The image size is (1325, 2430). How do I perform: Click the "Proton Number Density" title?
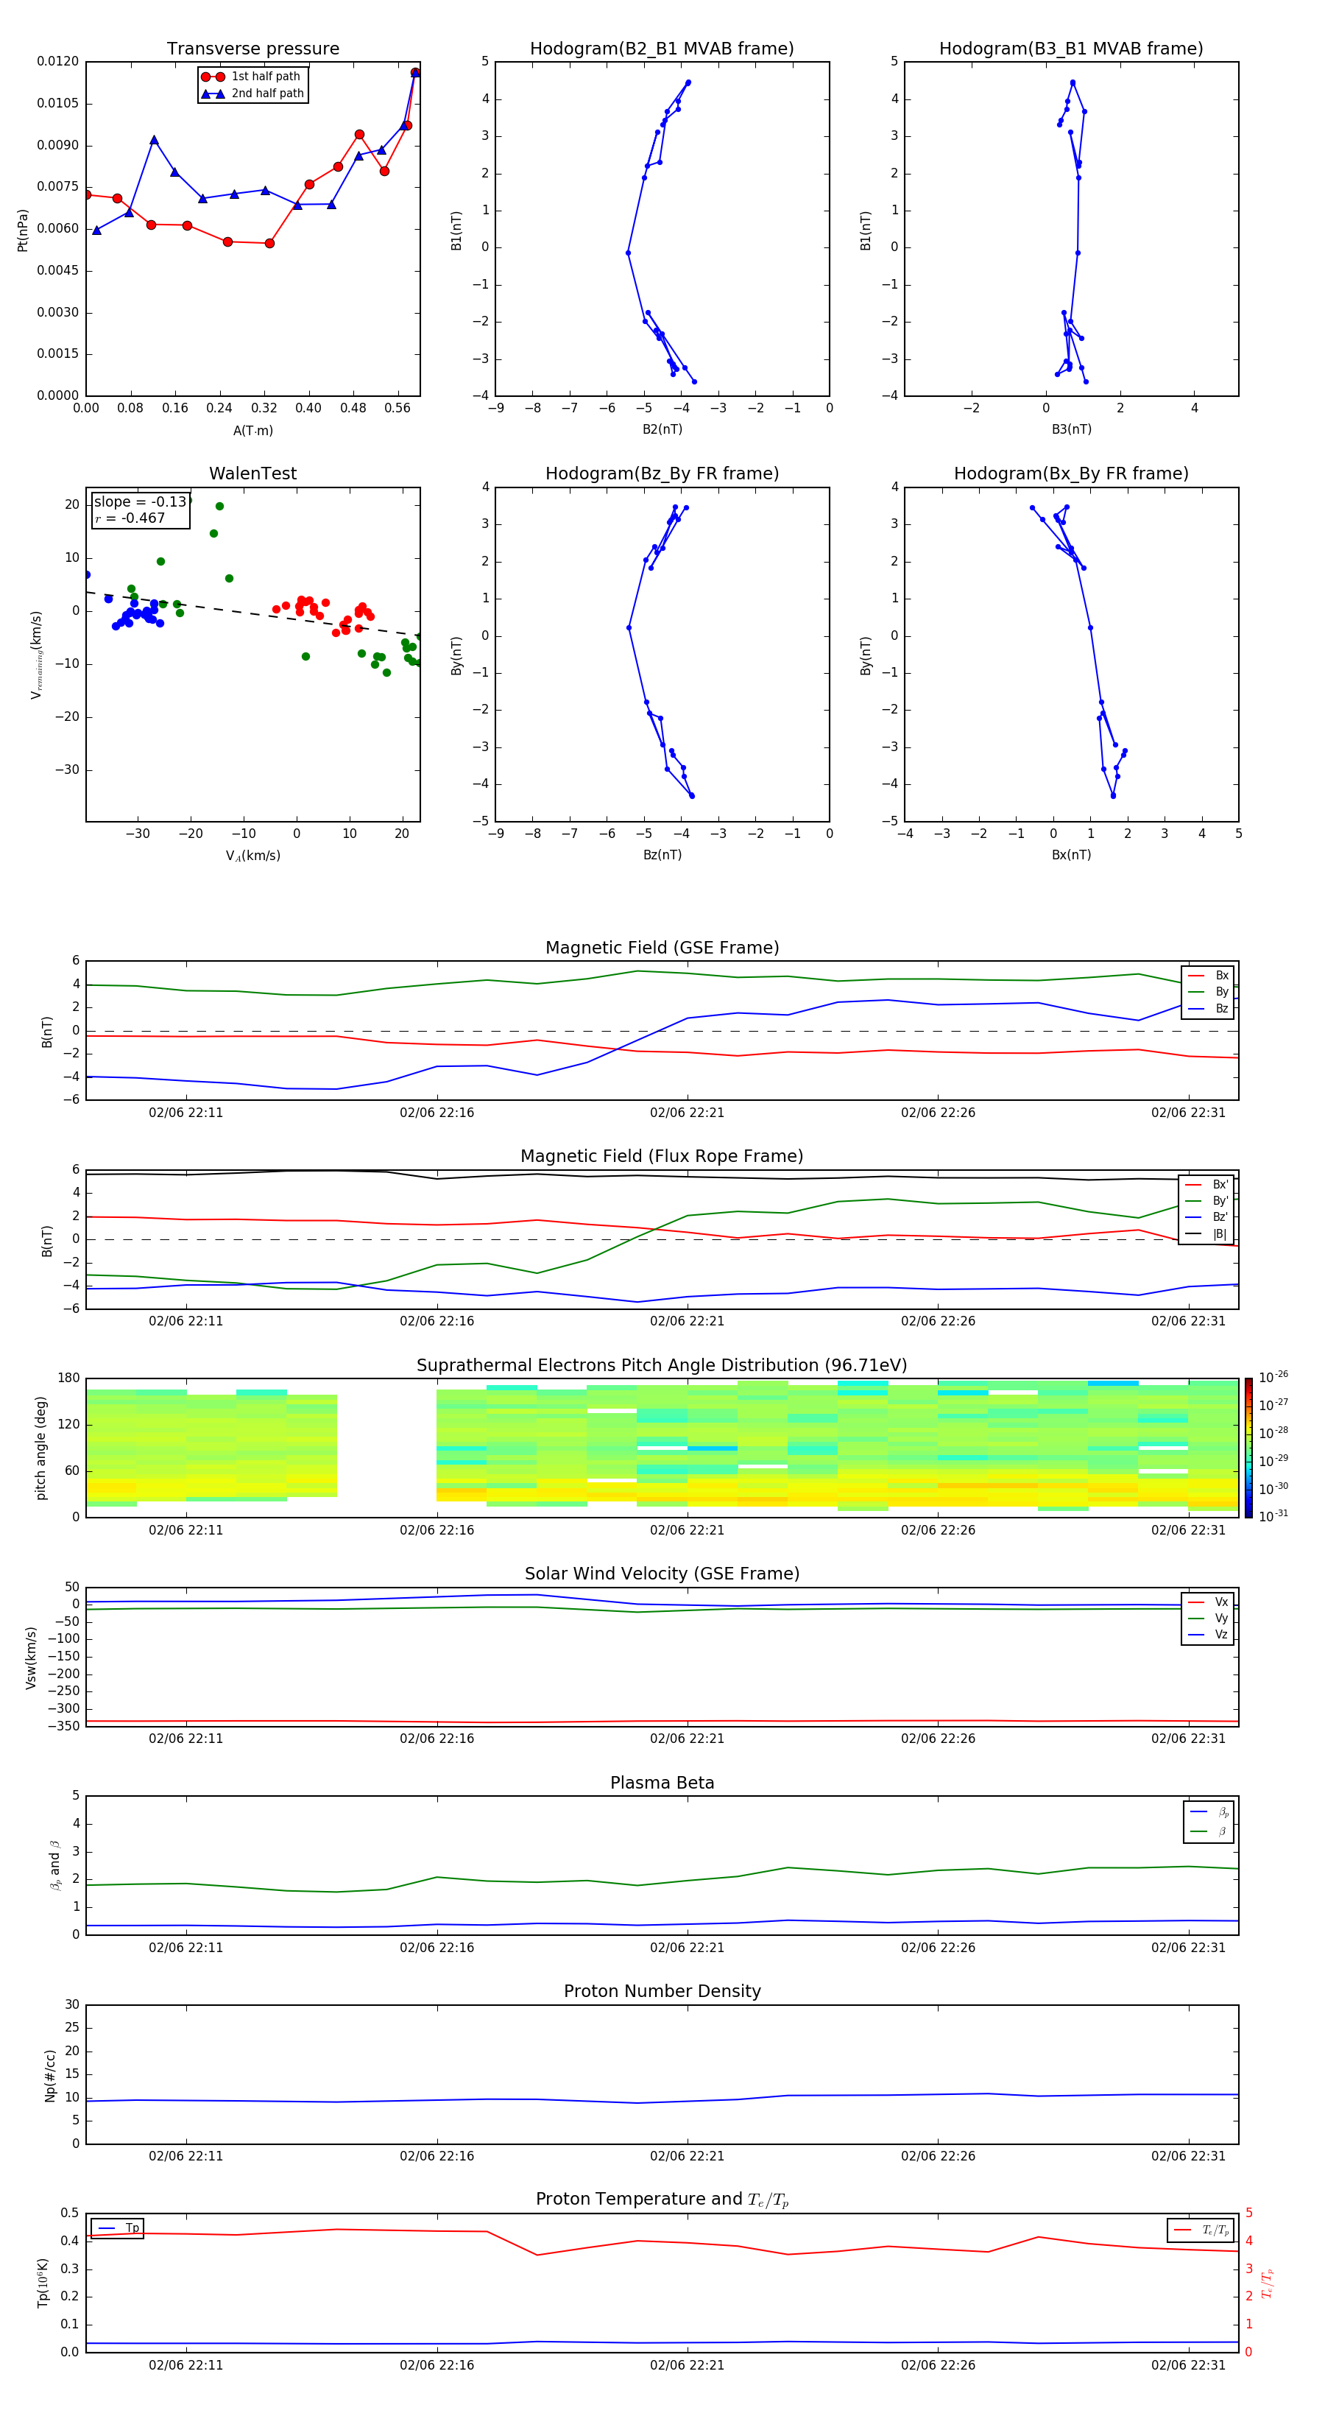[x=662, y=1993]
